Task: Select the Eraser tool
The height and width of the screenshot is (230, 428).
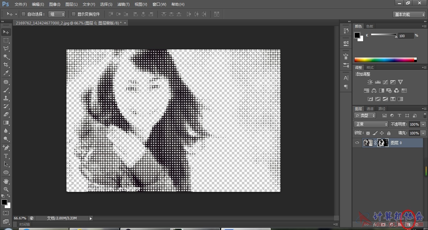Action: 6,114
